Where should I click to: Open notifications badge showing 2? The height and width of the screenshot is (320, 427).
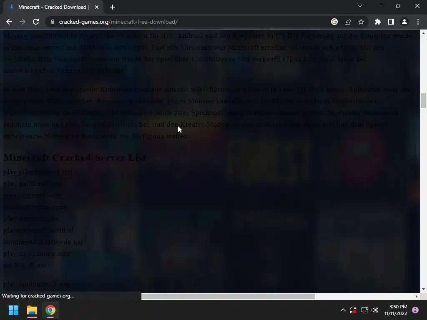click(x=415, y=310)
